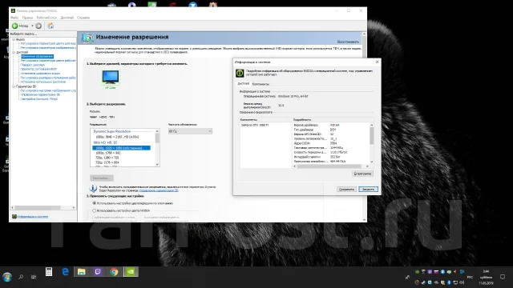Screen dimensions: 513x288
Task: Click the Закрыть button in system info
Action: click(x=369, y=189)
